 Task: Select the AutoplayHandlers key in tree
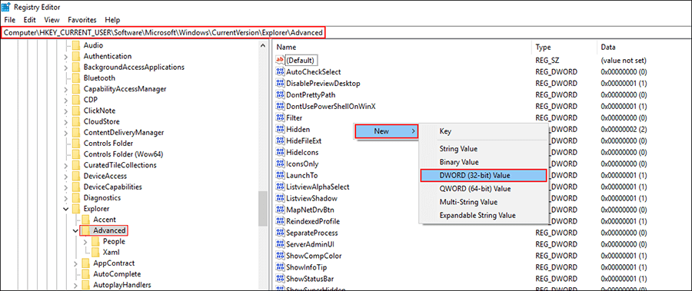(x=121, y=285)
